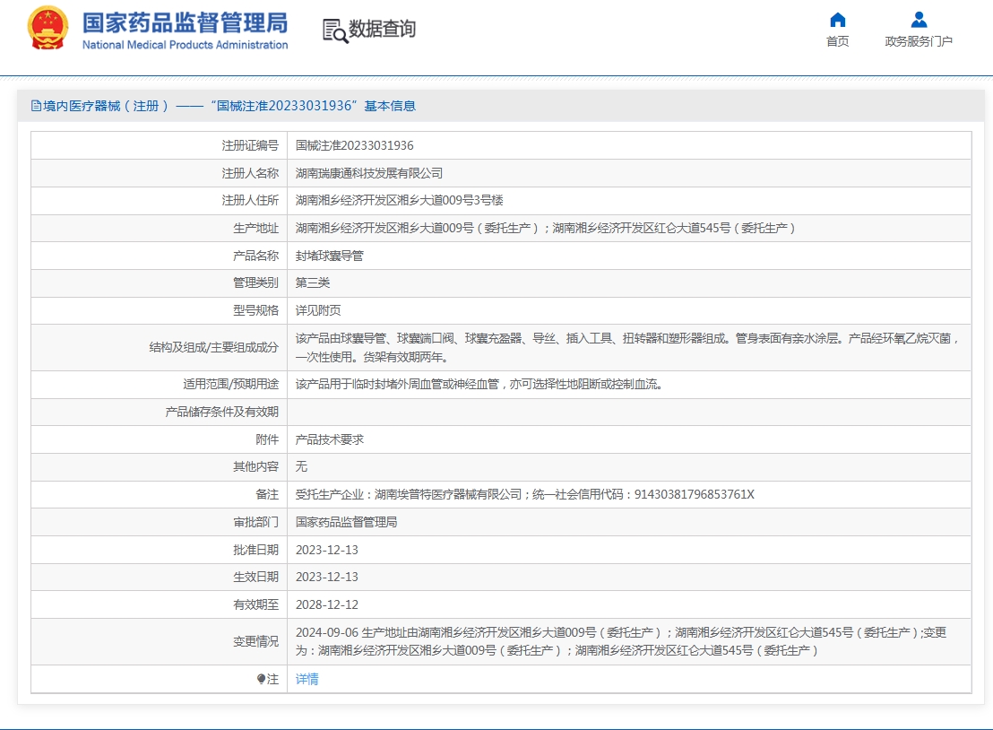Click the 备注 row label

click(x=267, y=494)
